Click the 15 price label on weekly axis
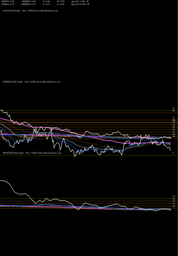 click(174, 122)
